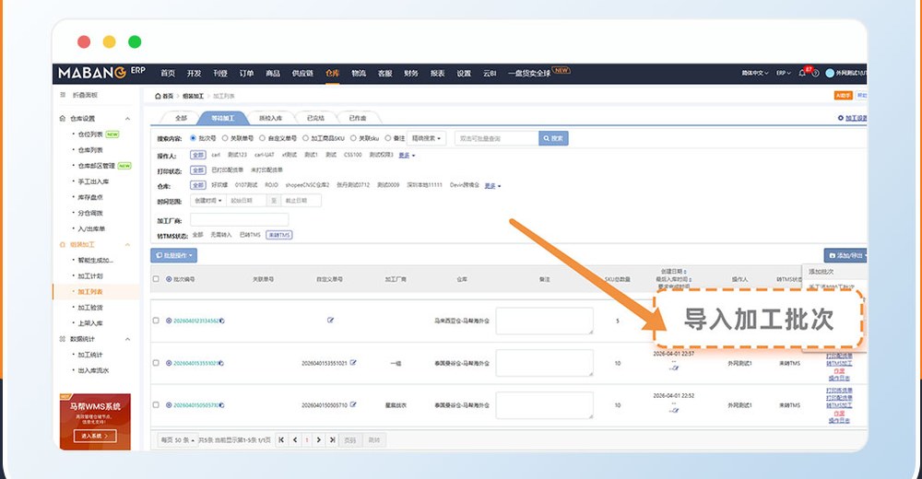
Task: Tick the select-all checkbox in table header
Action: coord(156,279)
